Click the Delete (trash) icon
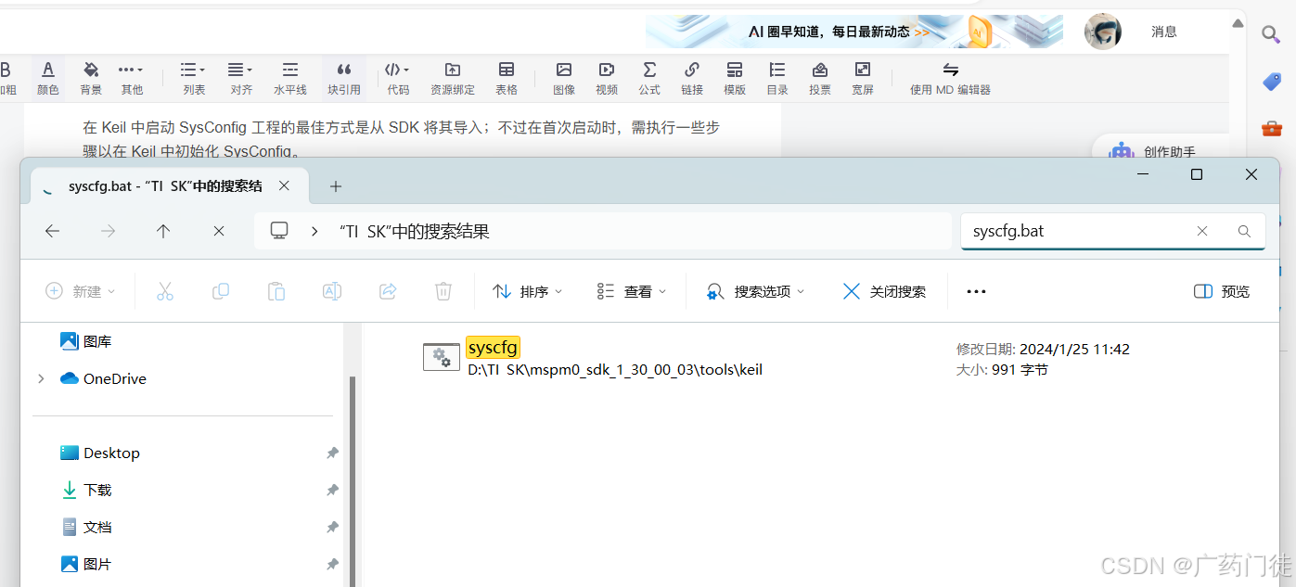This screenshot has width=1296, height=587. point(443,291)
